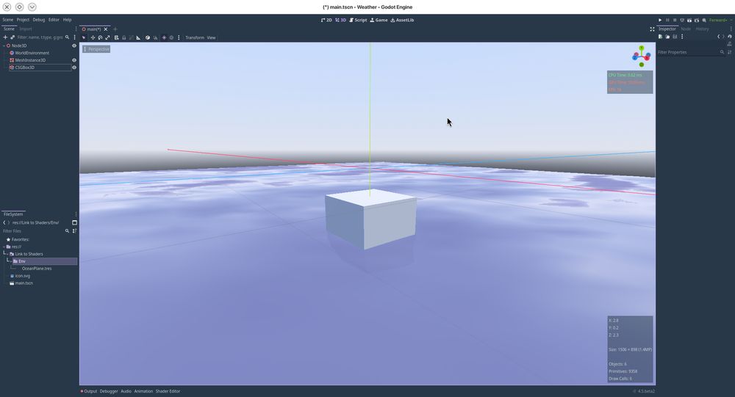Activate the Select mode tool
735x397 pixels.
click(x=84, y=37)
